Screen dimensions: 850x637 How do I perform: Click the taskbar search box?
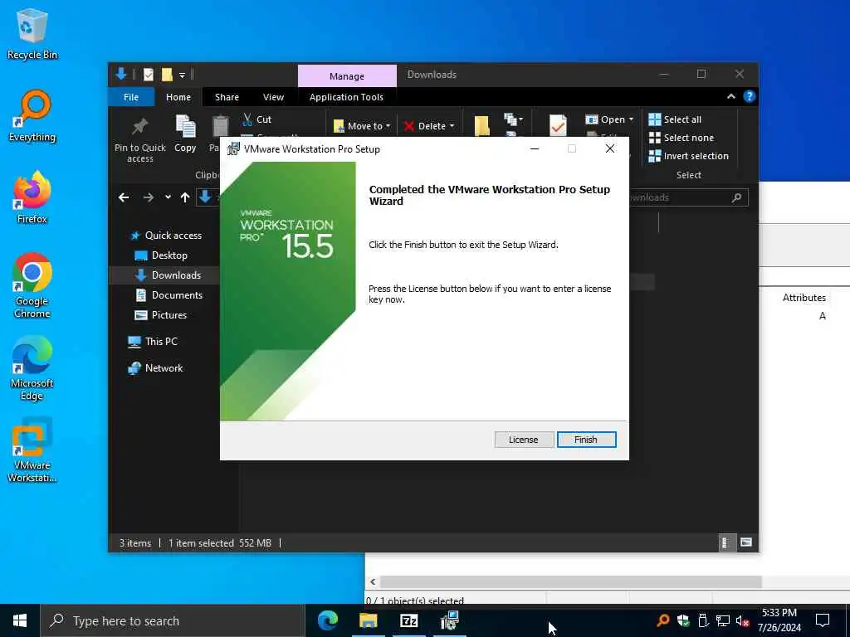tap(173, 620)
